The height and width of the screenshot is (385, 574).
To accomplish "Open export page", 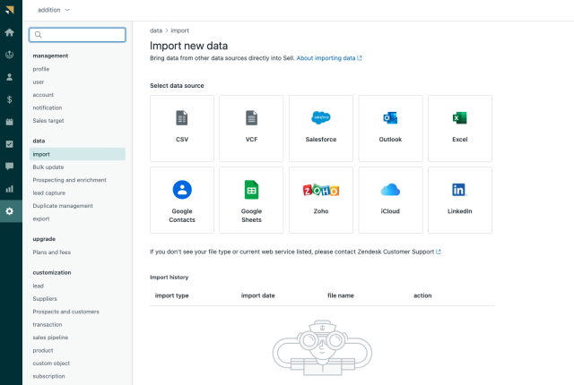I will [41, 218].
